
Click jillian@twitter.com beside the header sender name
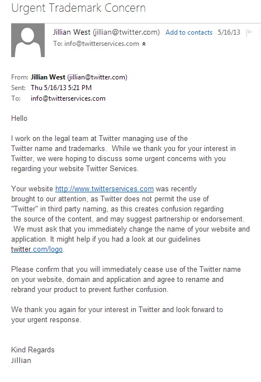(x=126, y=32)
